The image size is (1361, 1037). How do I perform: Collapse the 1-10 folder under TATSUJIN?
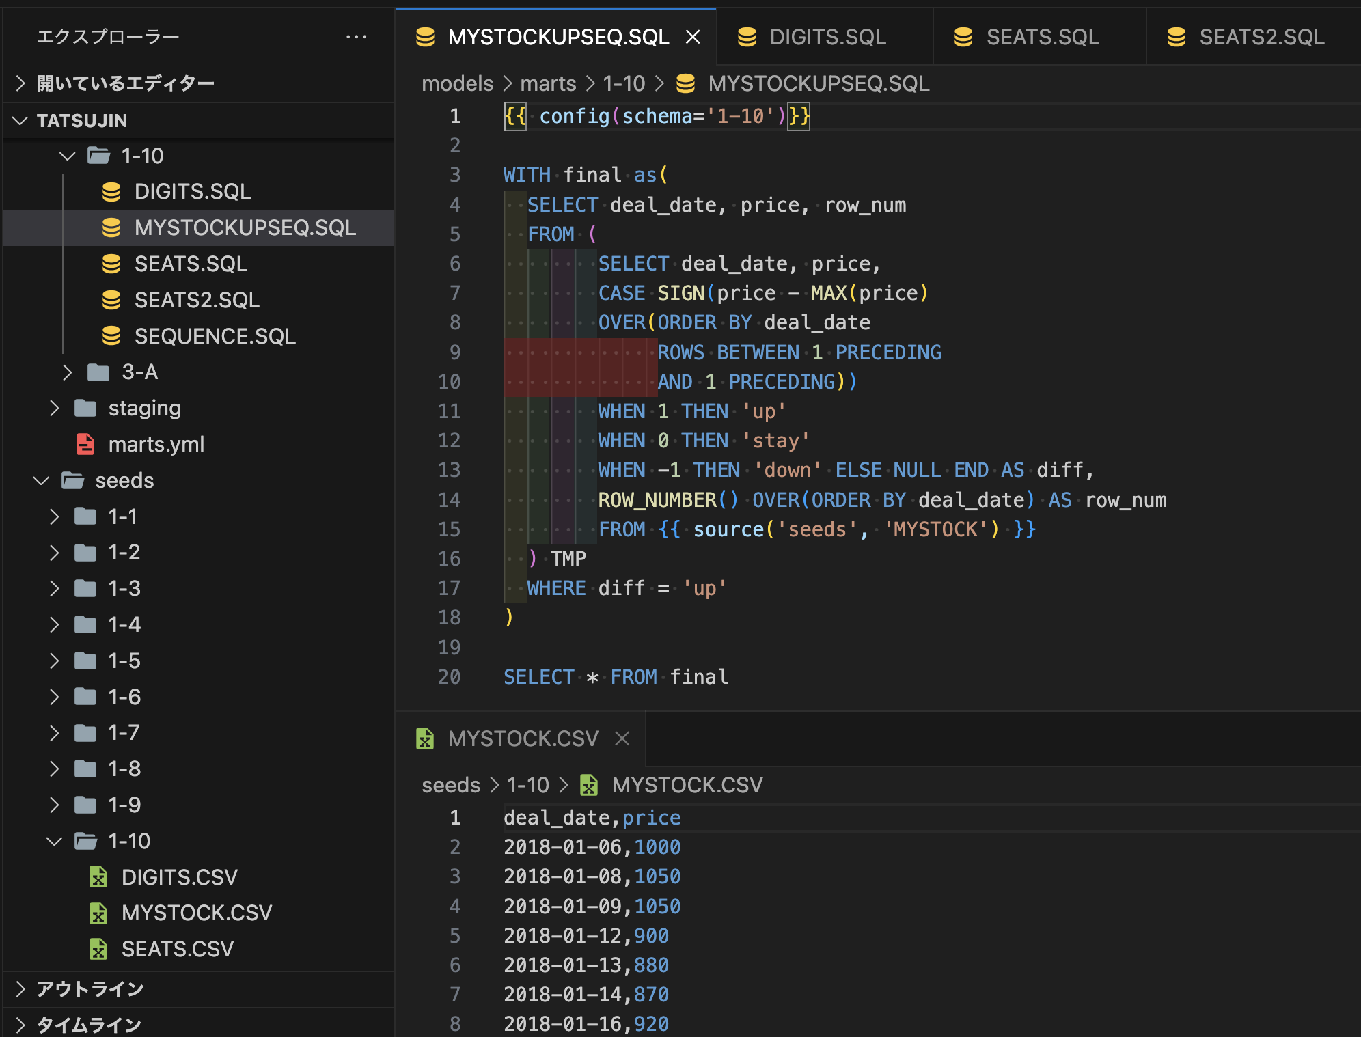(67, 156)
